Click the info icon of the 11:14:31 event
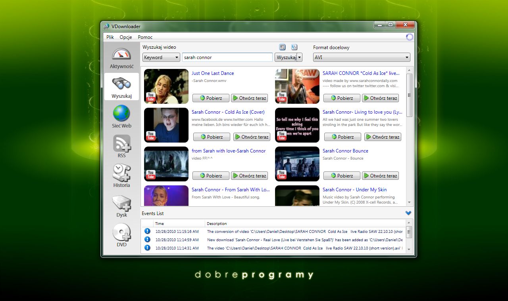This screenshot has height=301, width=508. pyautogui.click(x=147, y=248)
